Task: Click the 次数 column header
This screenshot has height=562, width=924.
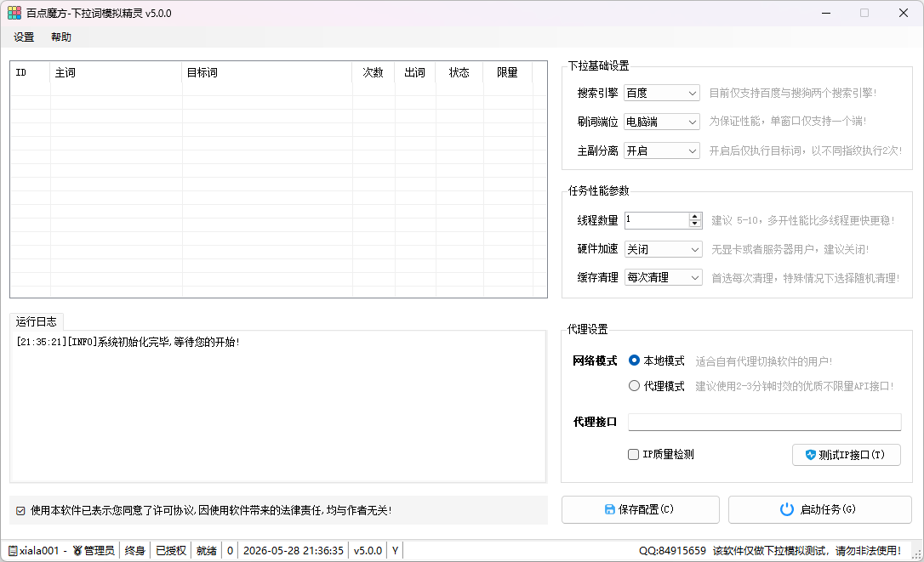Action: (x=374, y=72)
